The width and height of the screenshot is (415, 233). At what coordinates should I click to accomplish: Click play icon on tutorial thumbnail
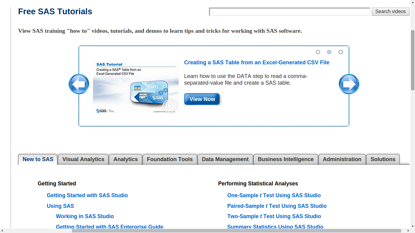coord(169,106)
